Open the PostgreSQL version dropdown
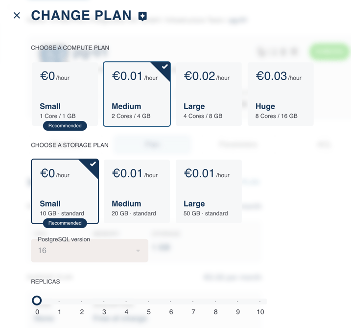This screenshot has height=328, width=351. (x=89, y=251)
